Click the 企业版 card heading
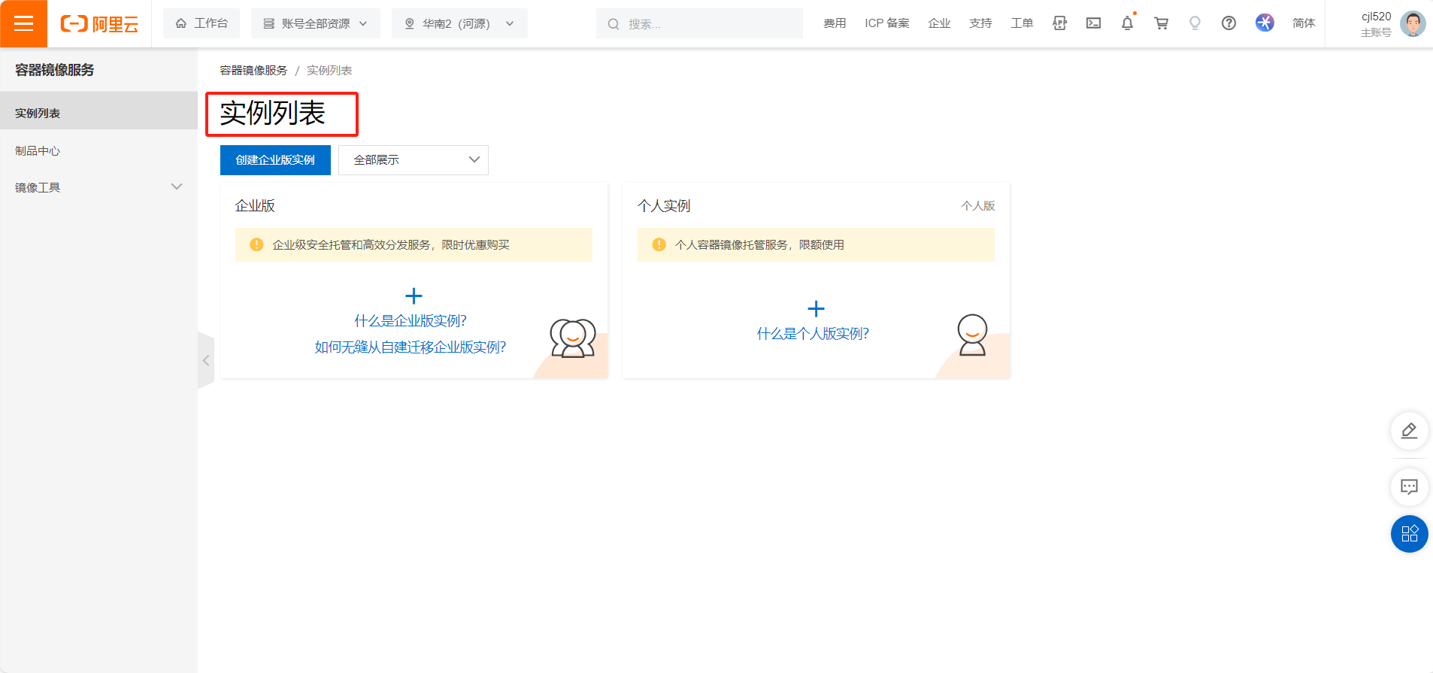Viewport: 1433px width, 673px height. [255, 206]
